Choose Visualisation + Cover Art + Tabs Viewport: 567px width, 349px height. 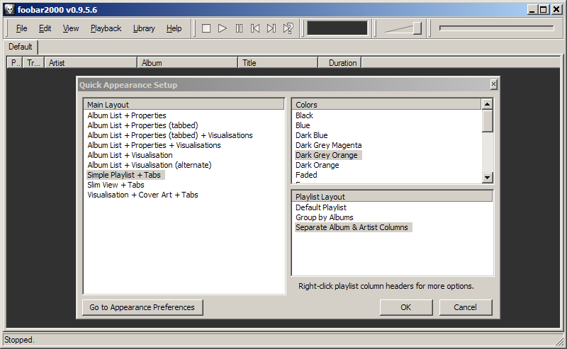142,195
